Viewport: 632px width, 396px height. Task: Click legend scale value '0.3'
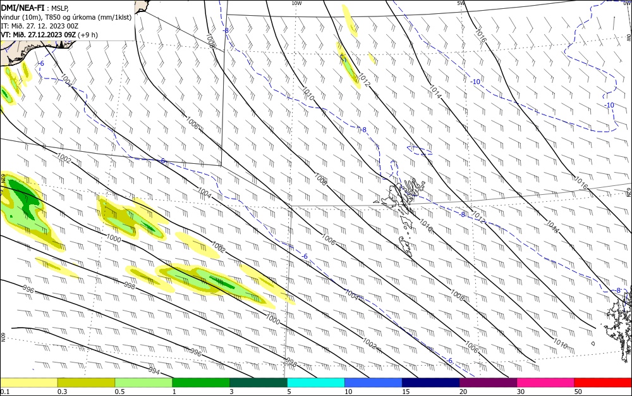(62, 392)
